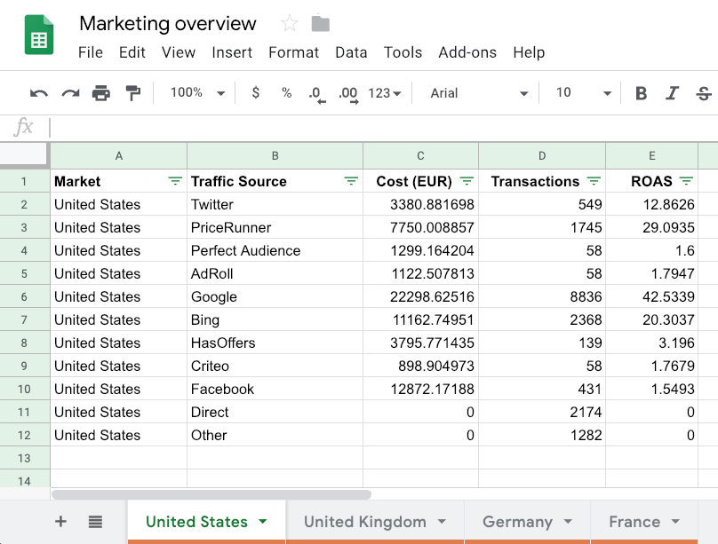
Task: Click the cost value 22298.62516
Action: (420, 296)
